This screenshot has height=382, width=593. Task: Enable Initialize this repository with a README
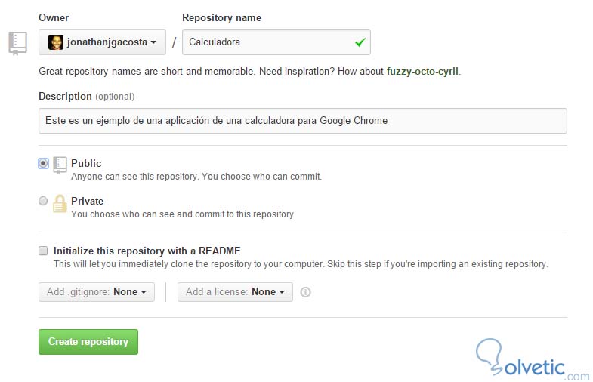pyautogui.click(x=43, y=251)
